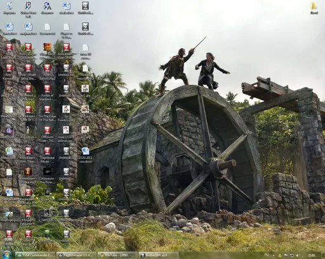Open the FIU language indicator
This screenshot has height=259, width=325.
coord(267,255)
